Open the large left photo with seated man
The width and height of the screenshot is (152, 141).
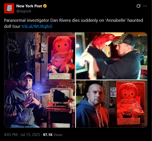tap(40, 80)
